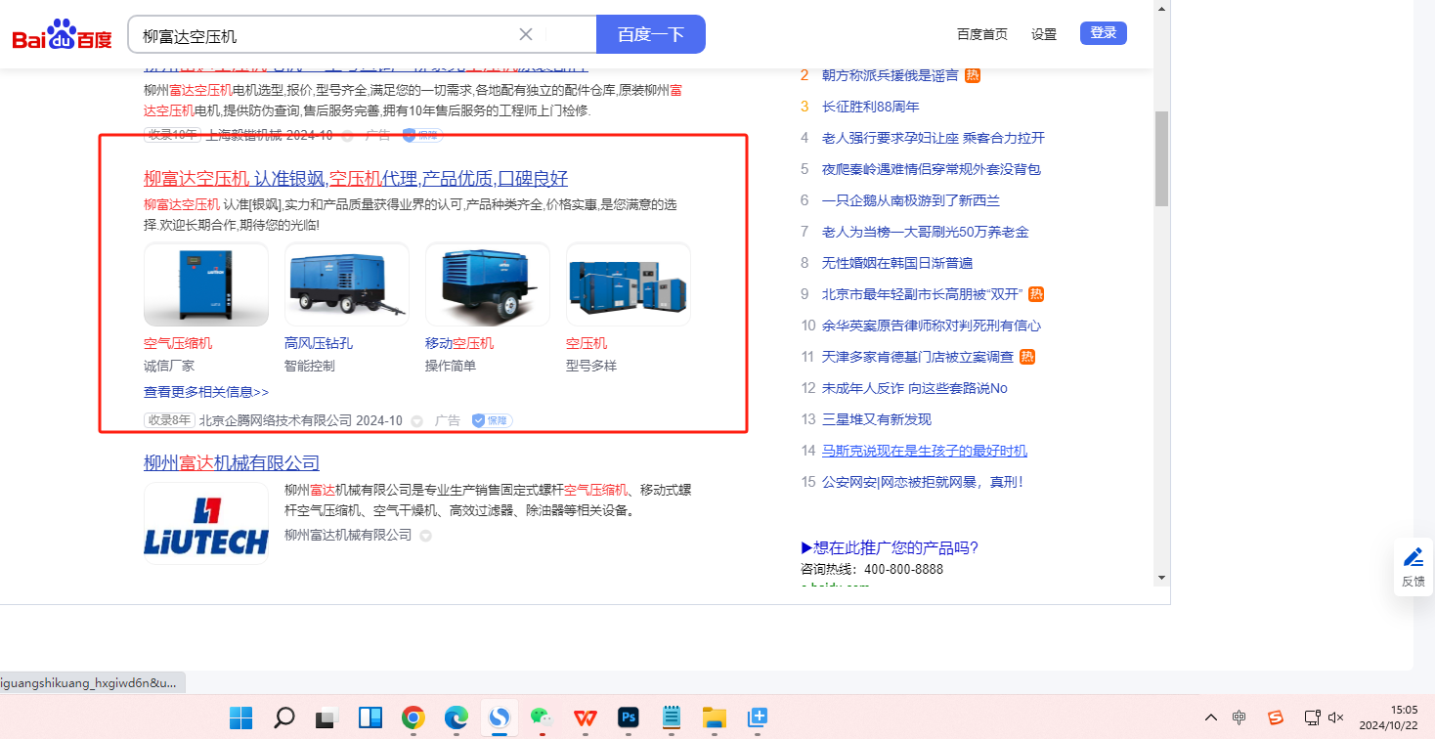
Task: Click 查看更多相关信息>> link
Action: 206,392
